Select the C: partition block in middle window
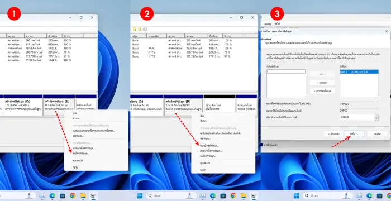391x201 pixels. pyautogui.click(x=147, y=105)
